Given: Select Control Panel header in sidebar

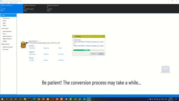Looking at the screenshot, I should point(5,29).
